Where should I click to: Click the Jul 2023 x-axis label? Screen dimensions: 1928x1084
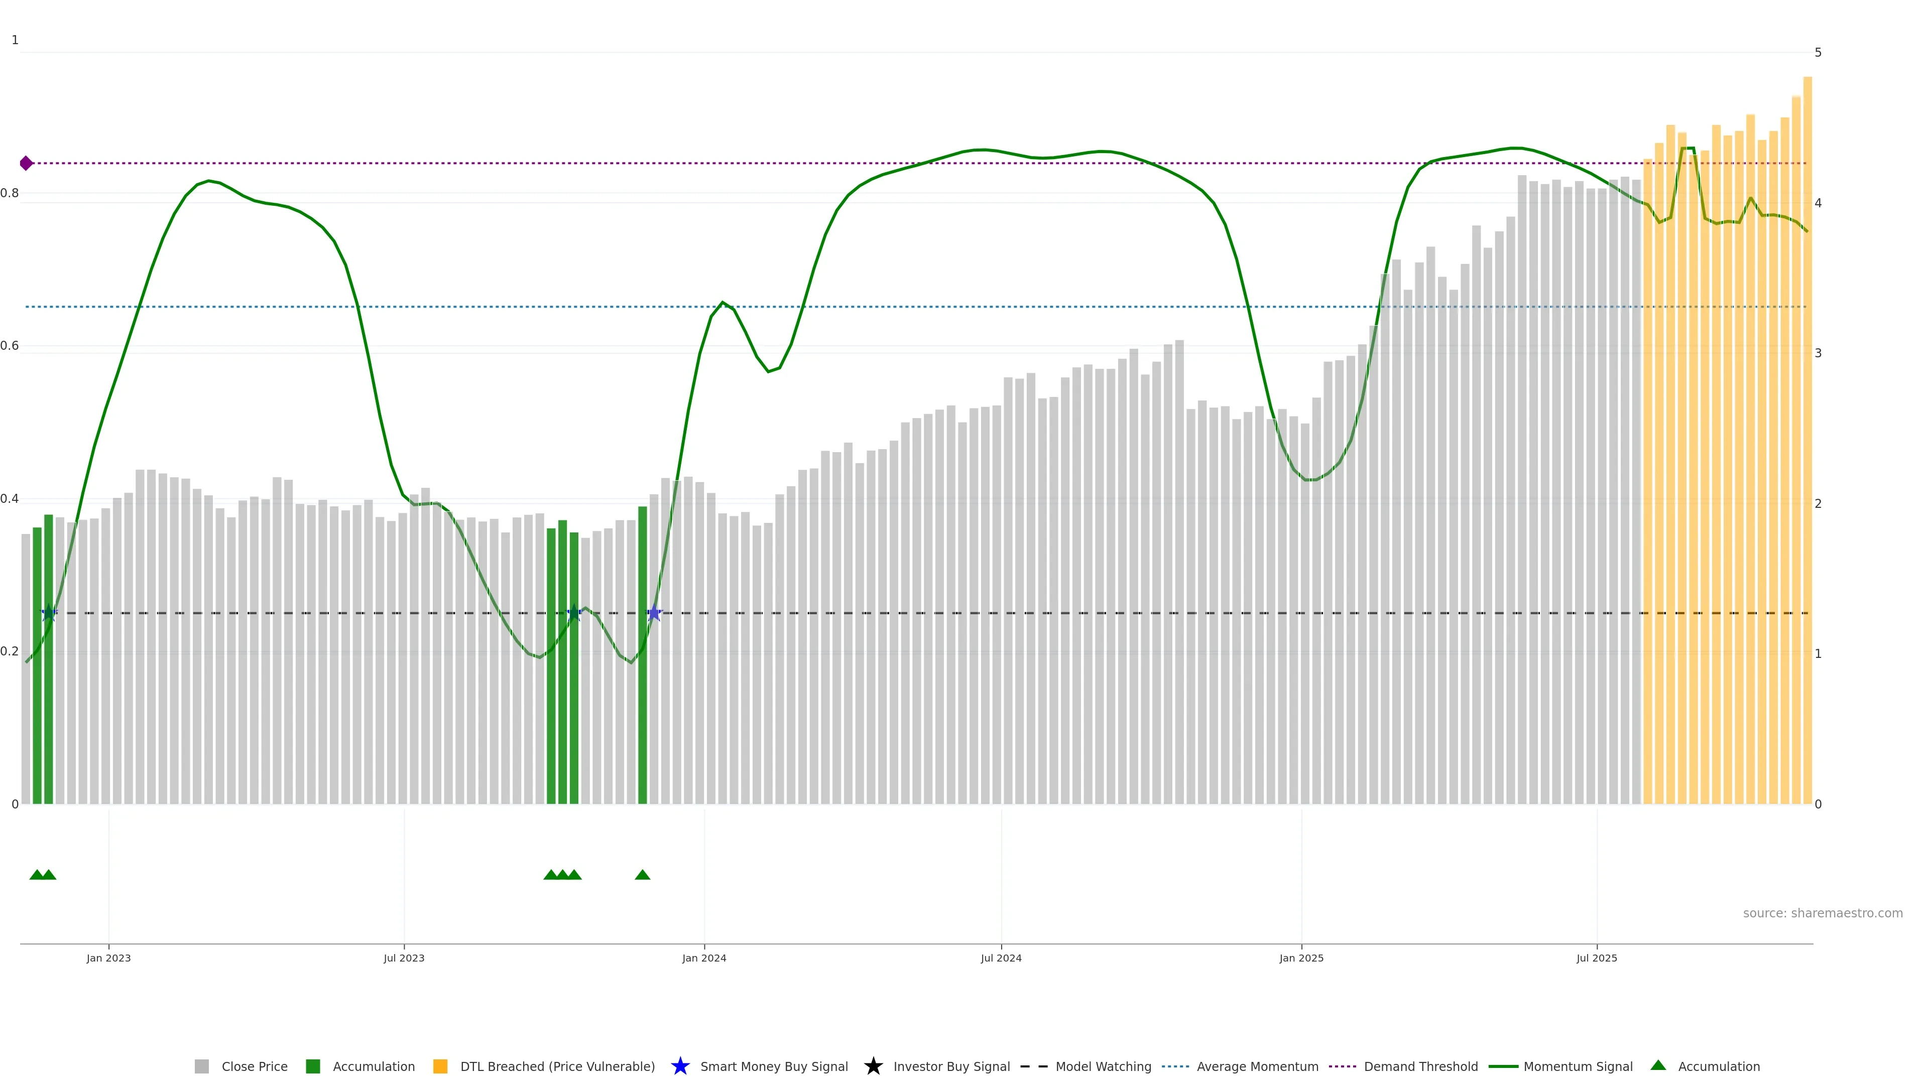(x=404, y=958)
